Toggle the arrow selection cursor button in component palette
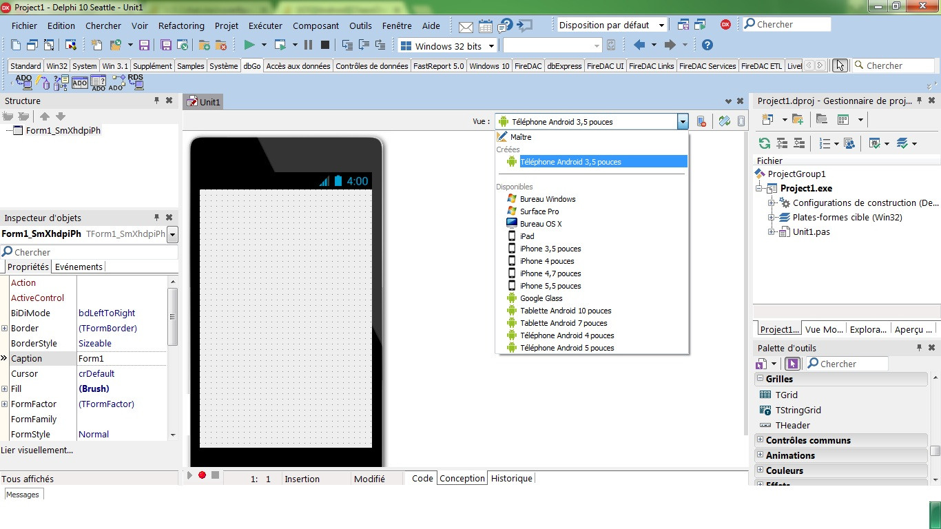 coord(839,65)
